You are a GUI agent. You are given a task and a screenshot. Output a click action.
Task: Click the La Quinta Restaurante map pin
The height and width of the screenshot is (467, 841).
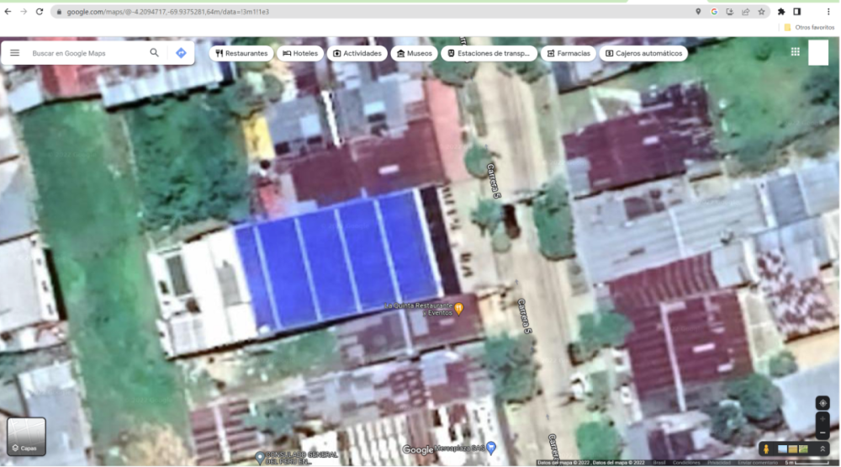(x=459, y=308)
